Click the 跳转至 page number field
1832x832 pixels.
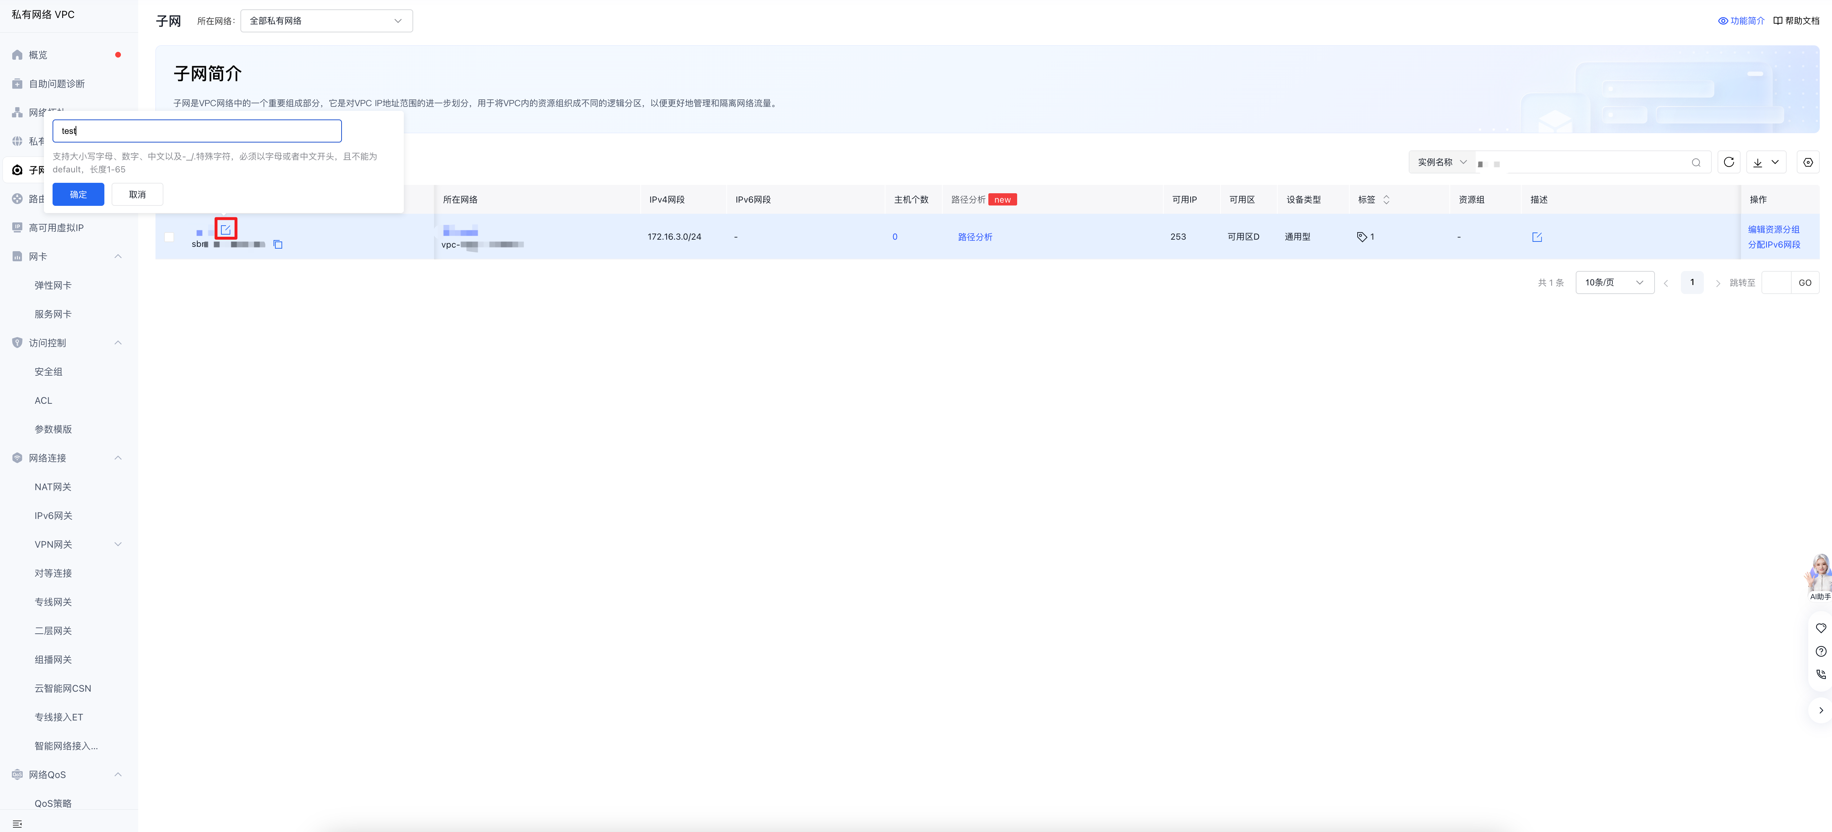pyautogui.click(x=1777, y=282)
